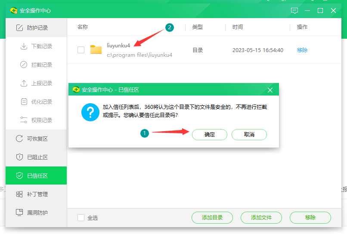
Task: Open 权限记录 in sidebar
Action: 36,120
